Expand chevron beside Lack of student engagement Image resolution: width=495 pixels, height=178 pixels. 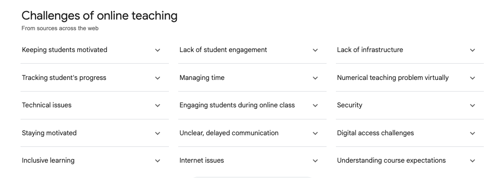click(x=315, y=50)
